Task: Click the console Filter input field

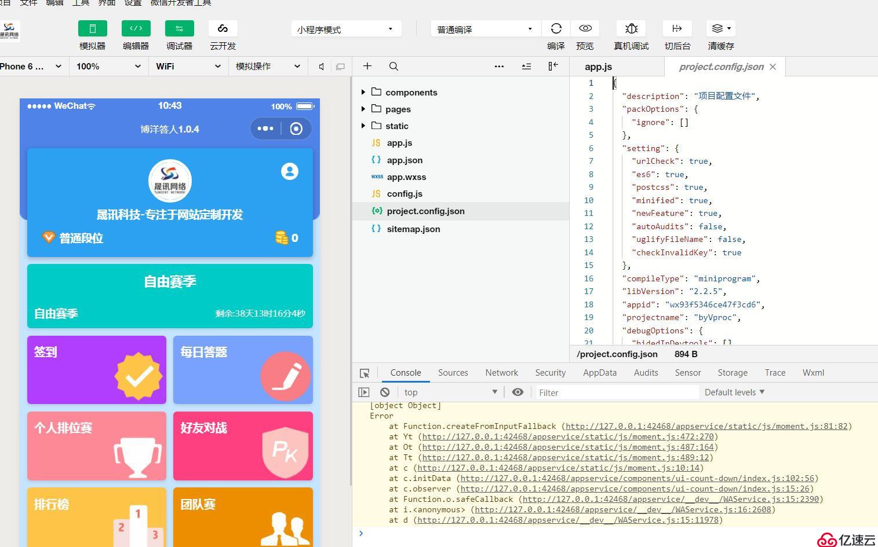Action: pyautogui.click(x=614, y=392)
